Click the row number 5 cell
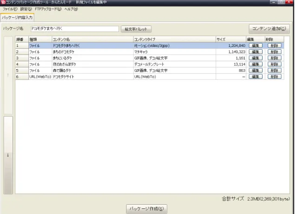297x214 pixels. point(22,71)
